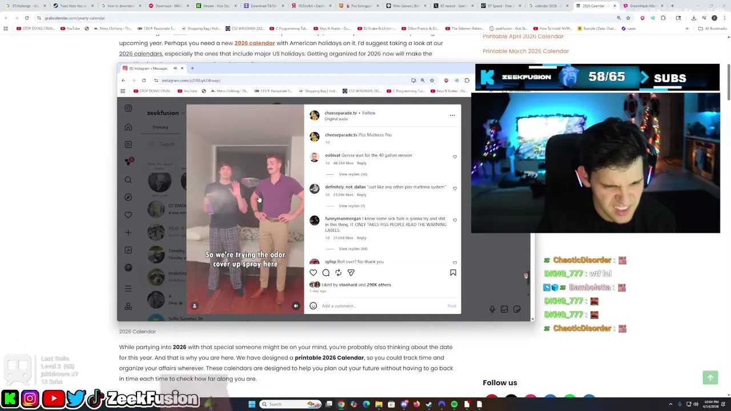Open a new tab in the Instagram window

[x=192, y=68]
